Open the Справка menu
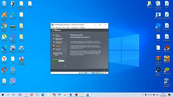Screen dimensions: 173x97 point(82,27)
